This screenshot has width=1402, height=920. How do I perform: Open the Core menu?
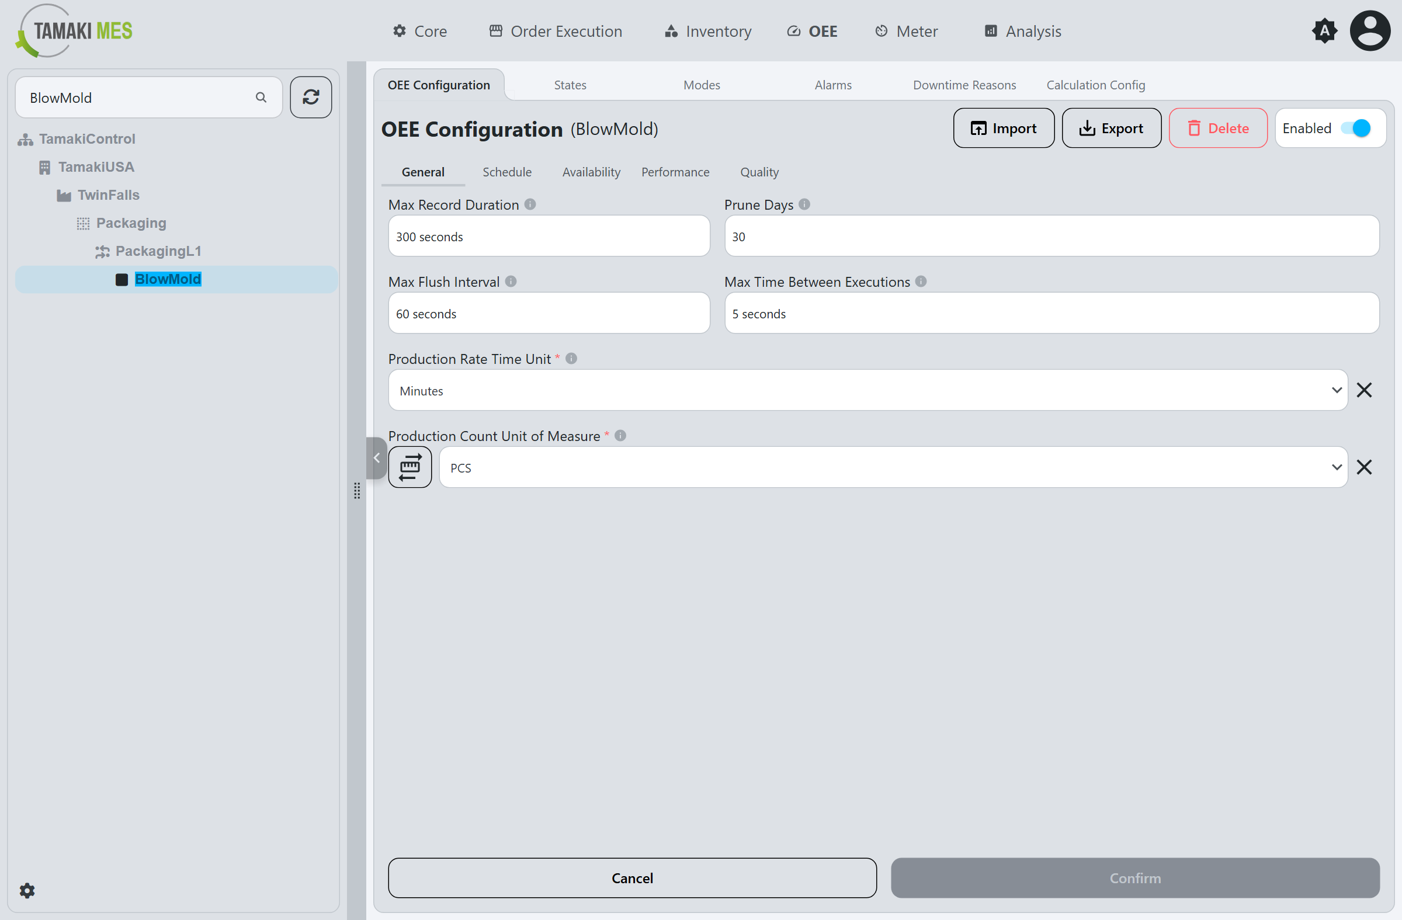420,30
